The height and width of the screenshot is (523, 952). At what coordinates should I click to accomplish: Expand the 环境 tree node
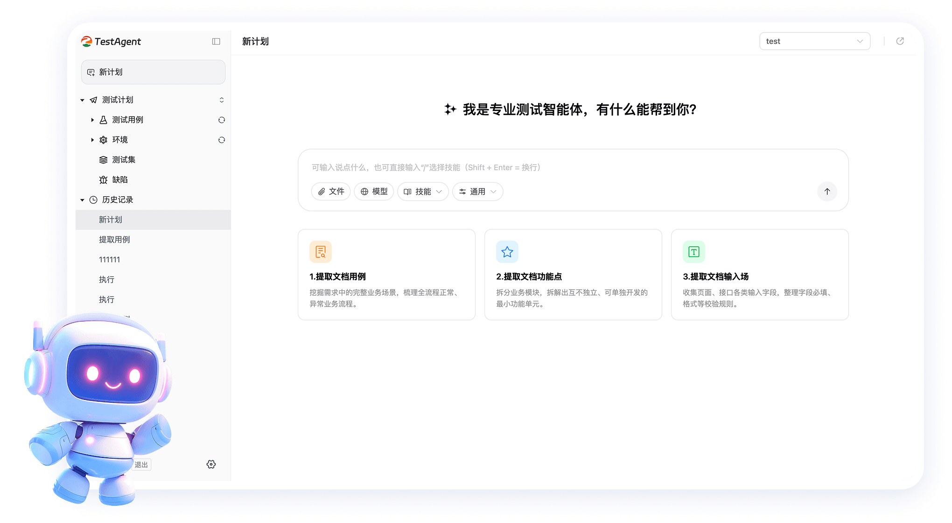pyautogui.click(x=92, y=140)
